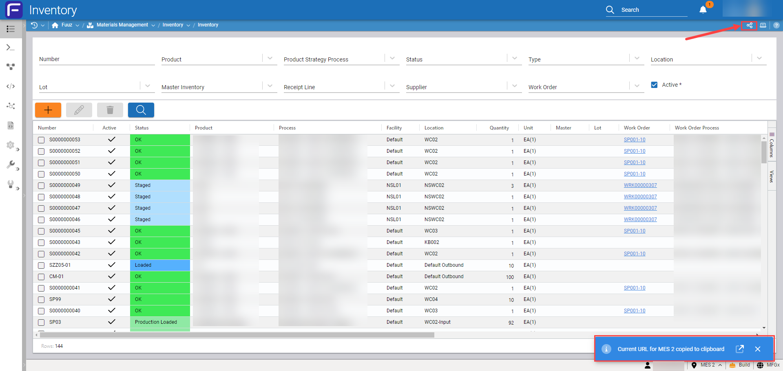Viewport: 783px width, 371px height.
Task: Open work order link WRK00000307 for S0000000049
Action: click(640, 185)
